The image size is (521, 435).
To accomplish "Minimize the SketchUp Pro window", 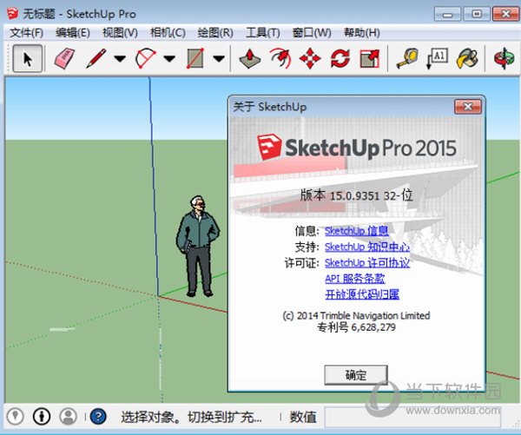I will (x=447, y=14).
